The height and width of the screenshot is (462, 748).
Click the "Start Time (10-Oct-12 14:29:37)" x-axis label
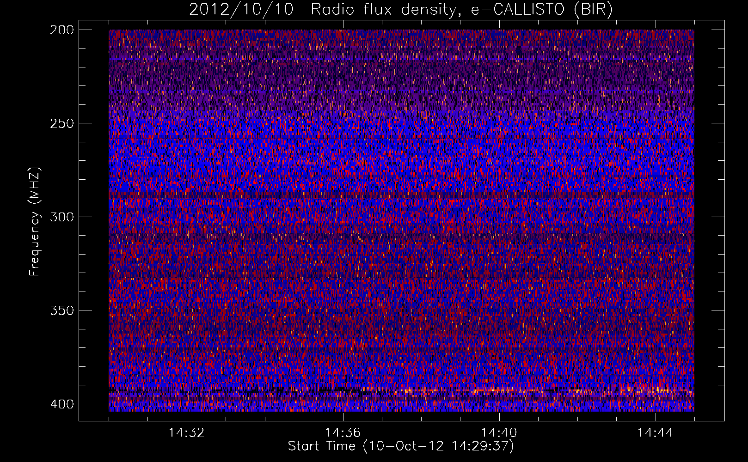point(401,446)
